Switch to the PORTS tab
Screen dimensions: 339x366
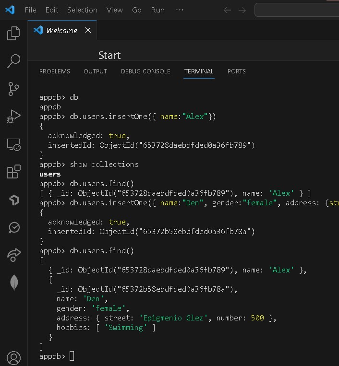coord(236,71)
